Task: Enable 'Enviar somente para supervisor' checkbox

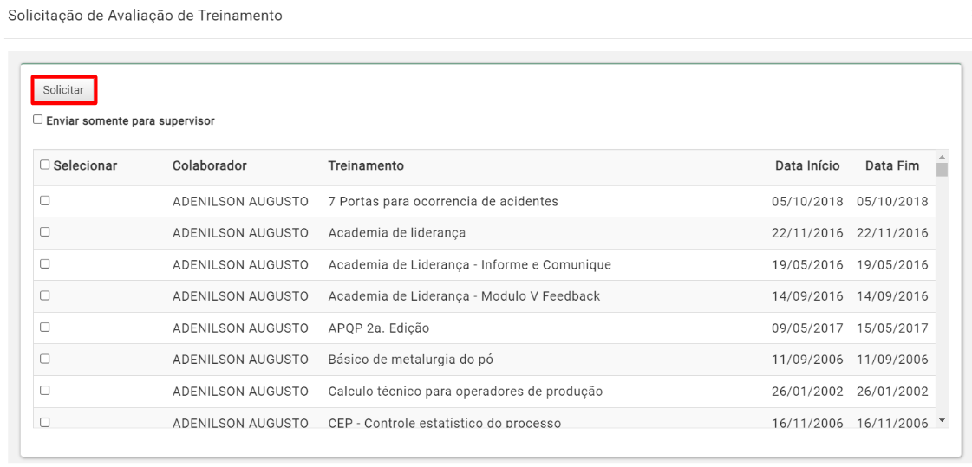Action: (37, 120)
